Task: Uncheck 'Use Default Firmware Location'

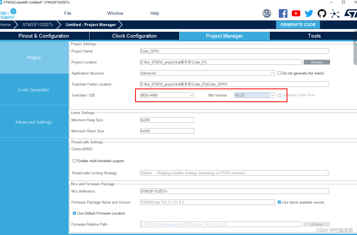Action: coord(74,213)
